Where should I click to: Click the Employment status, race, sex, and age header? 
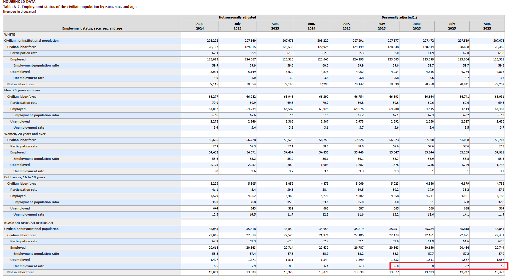coord(92,28)
